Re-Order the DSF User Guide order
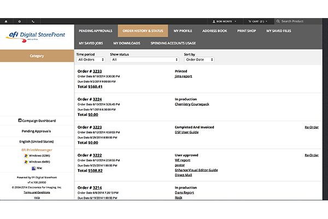Image resolution: width=328 pixels, height=219 pixels. tap(311, 127)
